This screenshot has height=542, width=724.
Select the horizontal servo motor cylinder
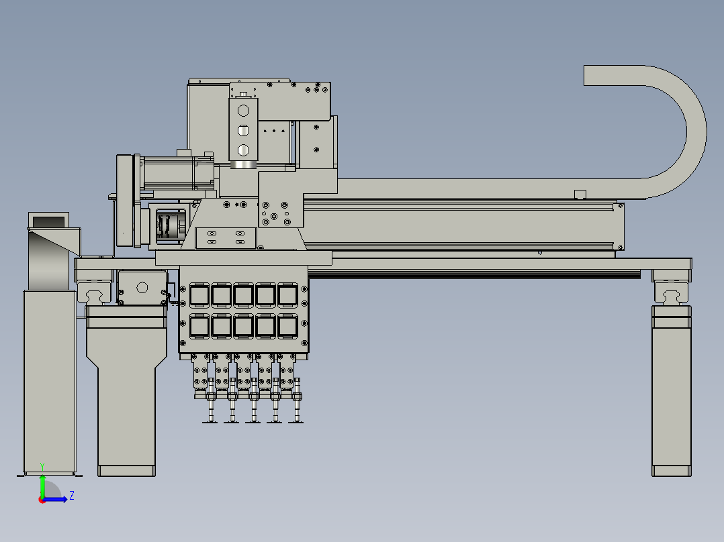[x=178, y=172]
